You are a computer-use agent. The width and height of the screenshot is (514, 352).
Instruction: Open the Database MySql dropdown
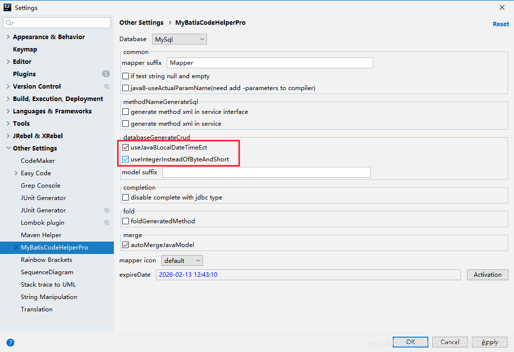179,39
